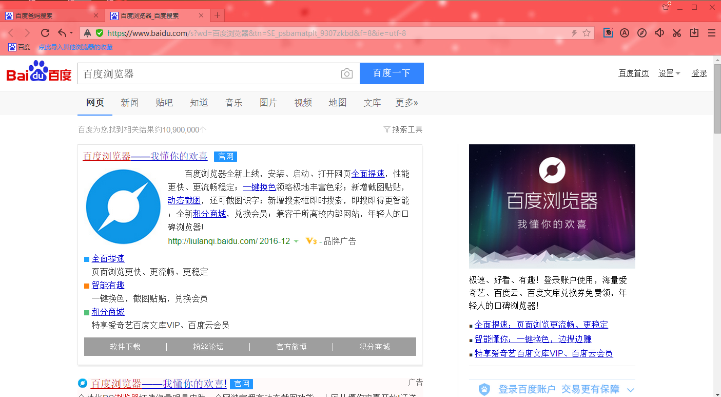The width and height of the screenshot is (721, 397).
Task: Click the 粉丝论坛 button
Action: point(208,347)
